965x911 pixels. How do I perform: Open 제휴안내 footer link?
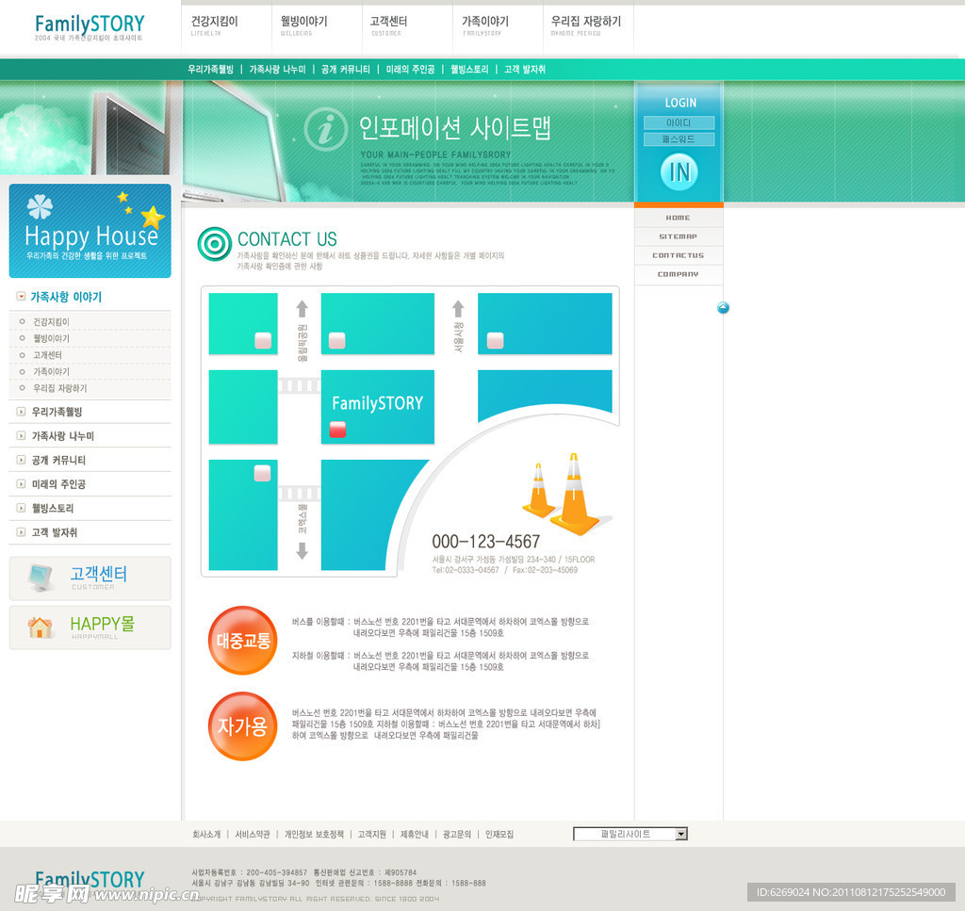pos(415,834)
